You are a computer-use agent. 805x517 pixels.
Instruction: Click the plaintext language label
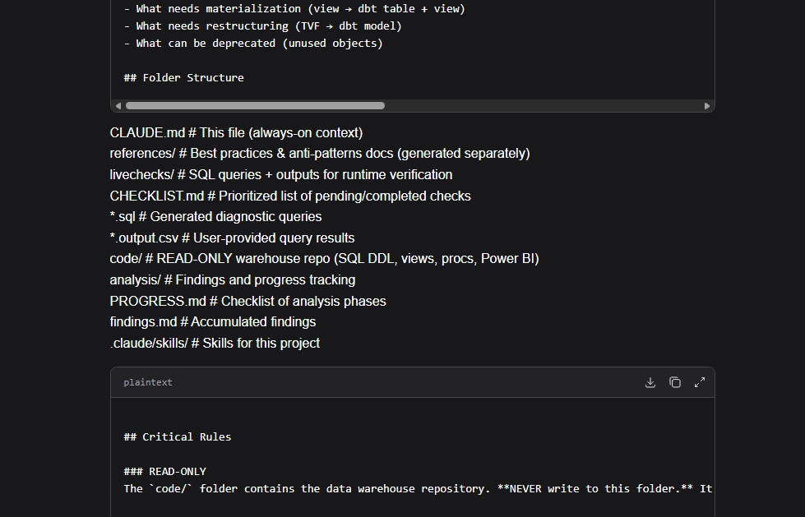148,382
